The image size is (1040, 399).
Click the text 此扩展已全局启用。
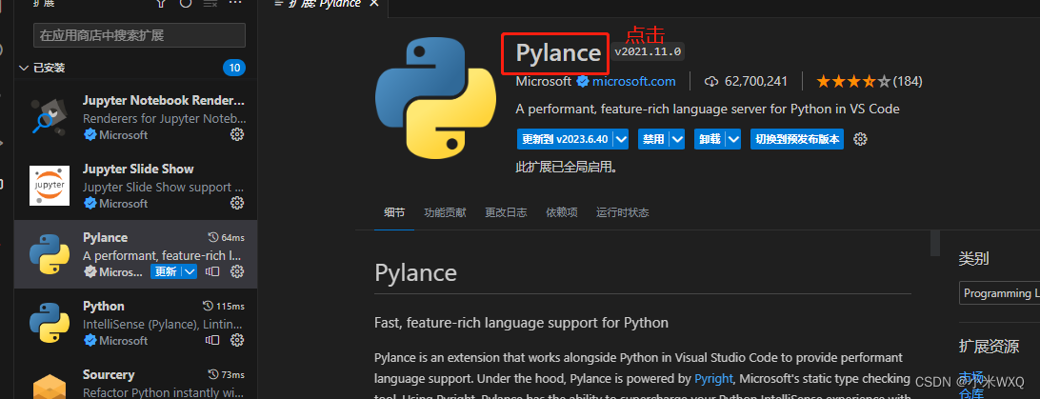pos(567,168)
